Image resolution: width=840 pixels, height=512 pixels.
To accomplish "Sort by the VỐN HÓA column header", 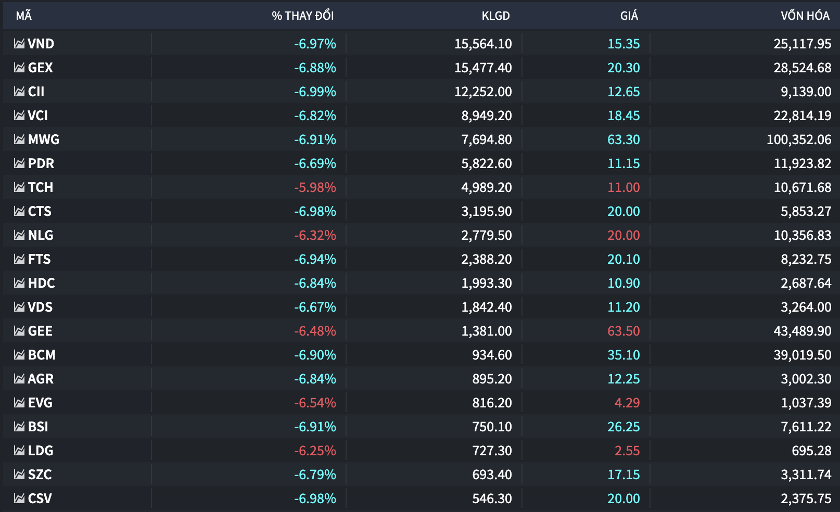I will click(x=805, y=16).
